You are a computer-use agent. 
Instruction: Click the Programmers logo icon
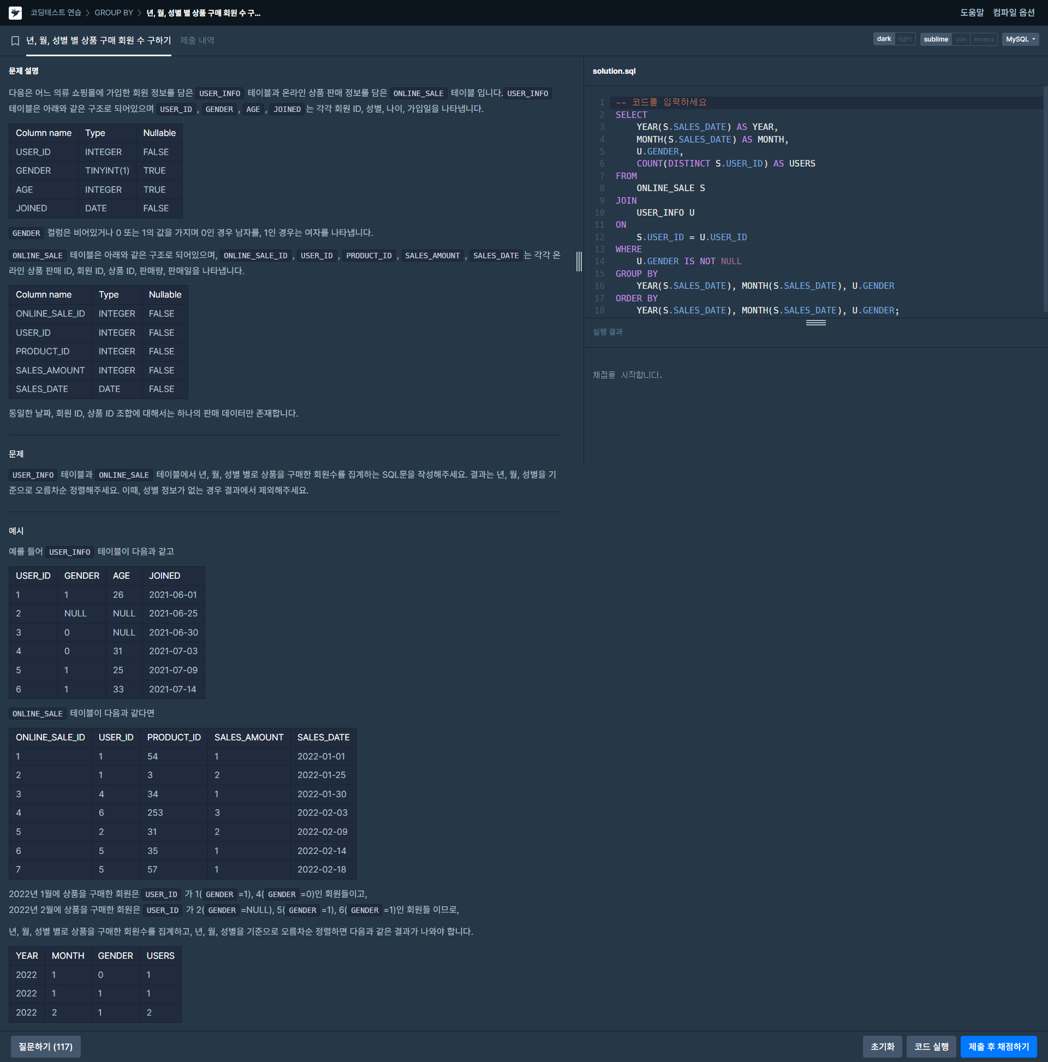click(x=15, y=13)
